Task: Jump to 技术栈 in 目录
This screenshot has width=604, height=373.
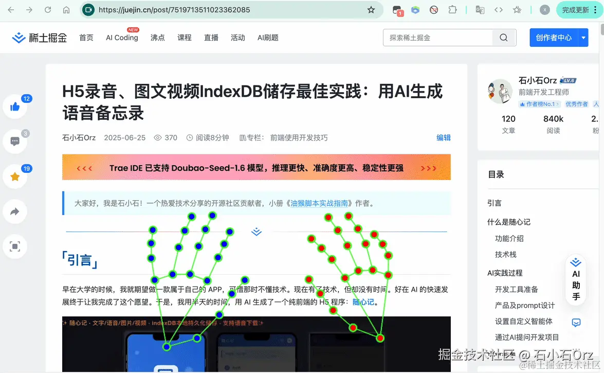Action: tap(505, 255)
